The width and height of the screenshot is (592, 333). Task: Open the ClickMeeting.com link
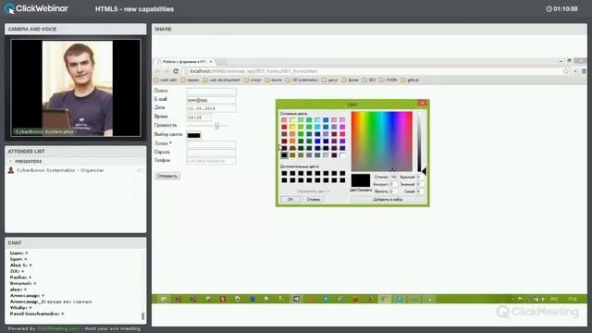[58, 329]
